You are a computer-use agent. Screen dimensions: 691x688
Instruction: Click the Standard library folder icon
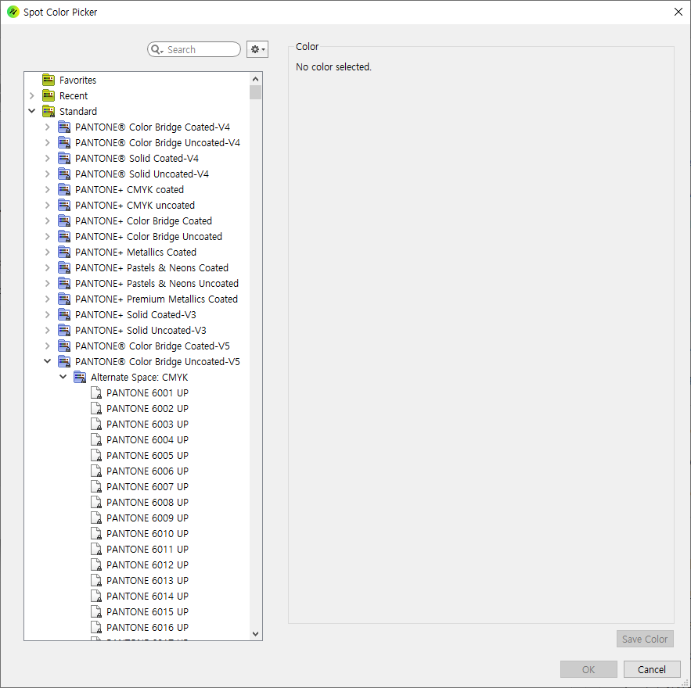click(49, 111)
